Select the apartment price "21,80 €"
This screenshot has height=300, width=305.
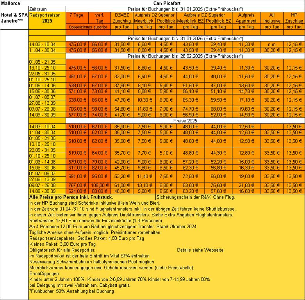[x=246, y=186]
